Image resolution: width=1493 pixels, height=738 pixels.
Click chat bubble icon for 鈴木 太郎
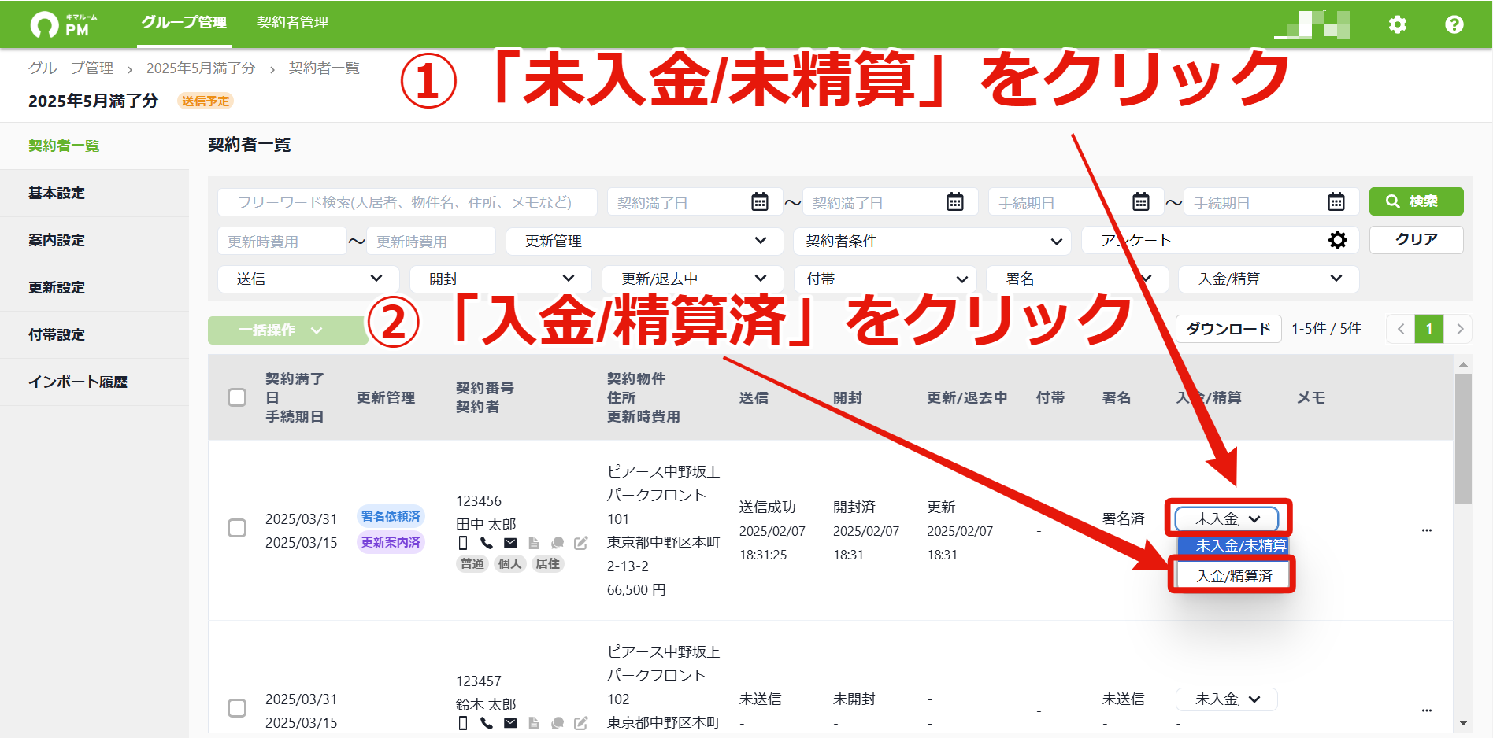click(x=558, y=723)
